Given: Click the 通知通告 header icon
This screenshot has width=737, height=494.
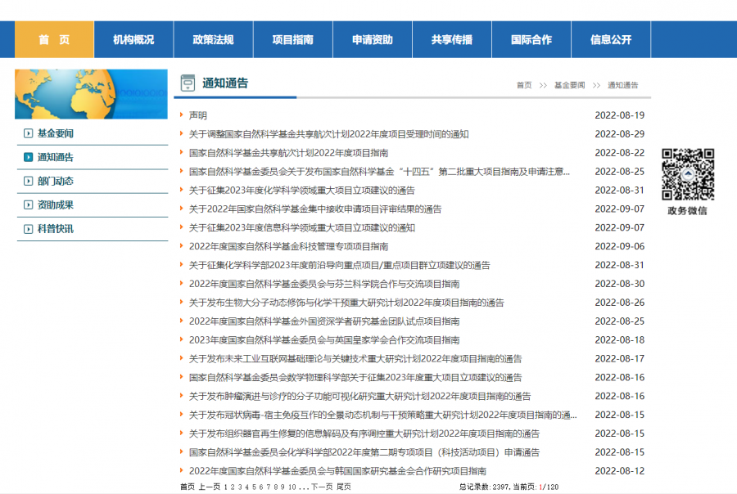Looking at the screenshot, I should (x=188, y=83).
